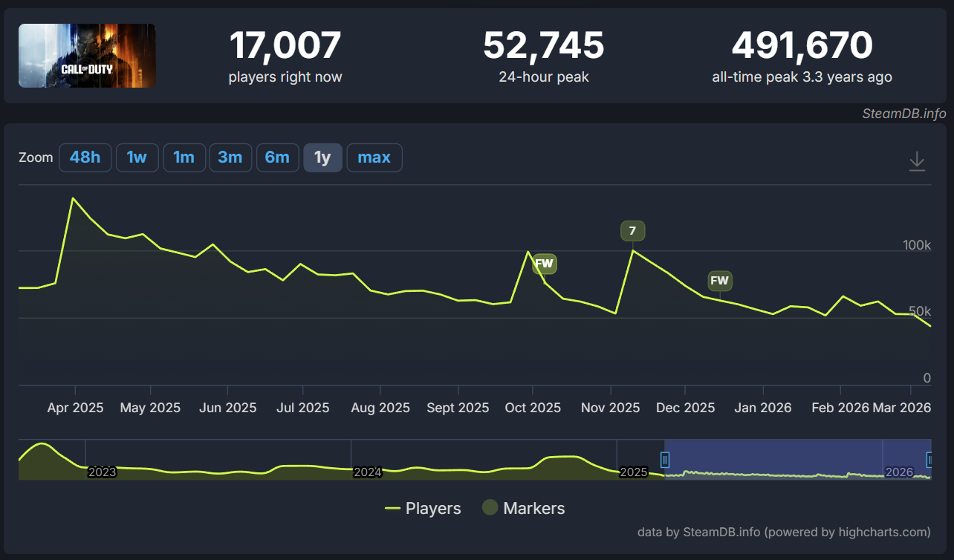Set chart zoom to 1w
This screenshot has width=954, height=560.
[137, 157]
